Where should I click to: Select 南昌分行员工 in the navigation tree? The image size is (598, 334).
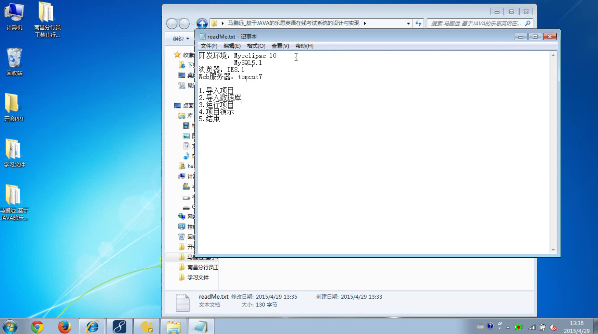(202, 267)
